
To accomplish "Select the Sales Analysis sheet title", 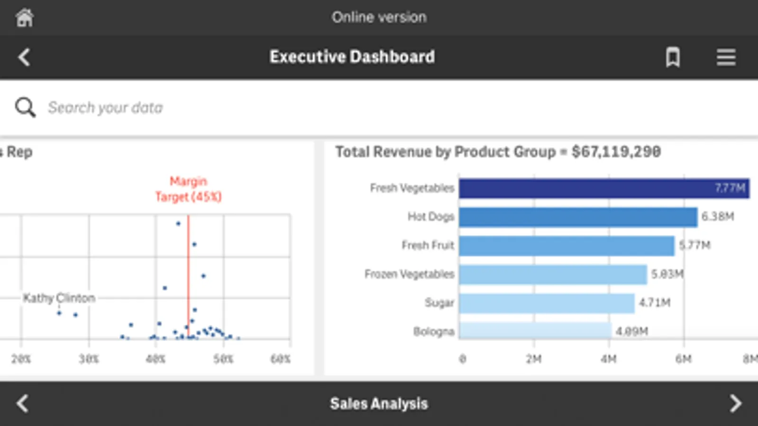I will coord(379,404).
